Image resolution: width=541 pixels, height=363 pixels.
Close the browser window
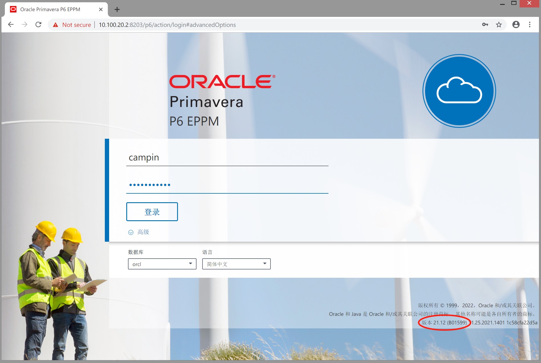click(529, 3)
